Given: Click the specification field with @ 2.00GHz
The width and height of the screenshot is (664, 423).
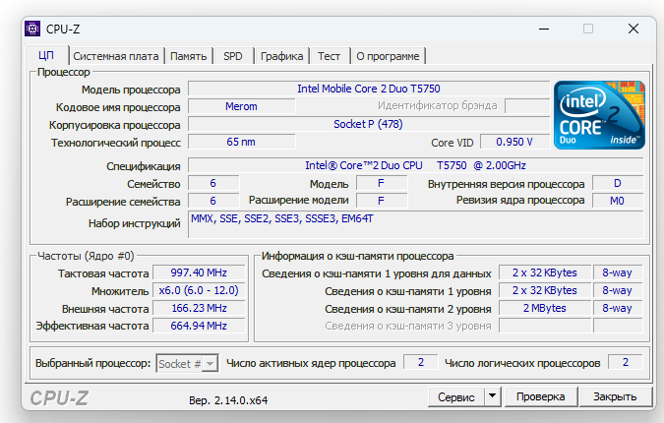Looking at the screenshot, I should (416, 165).
